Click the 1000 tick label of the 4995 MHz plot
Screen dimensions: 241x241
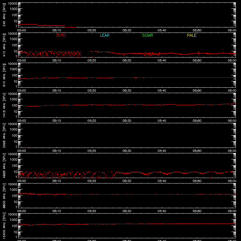point(14,160)
